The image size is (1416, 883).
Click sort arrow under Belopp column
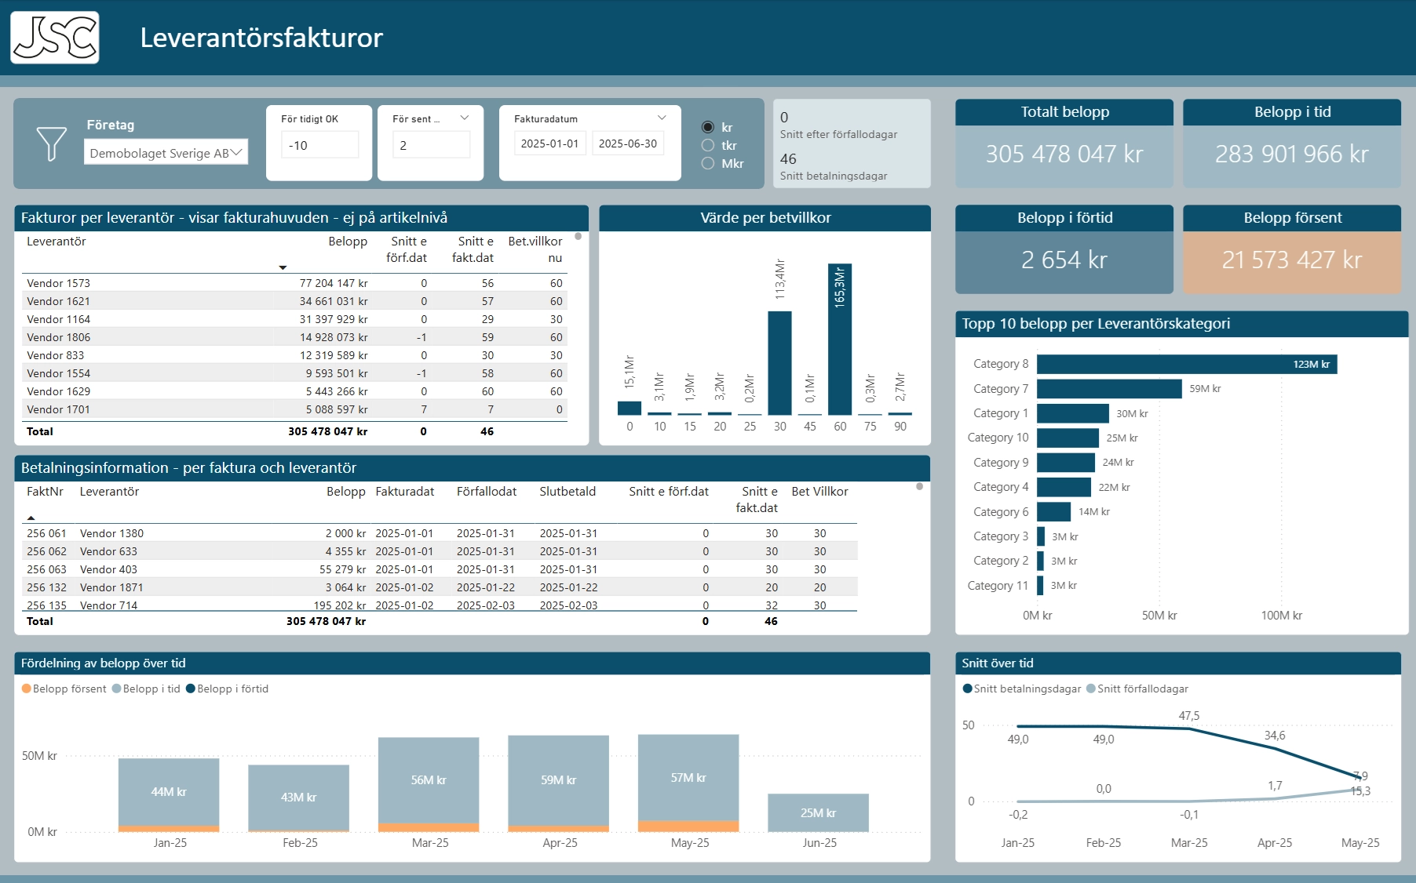click(283, 268)
